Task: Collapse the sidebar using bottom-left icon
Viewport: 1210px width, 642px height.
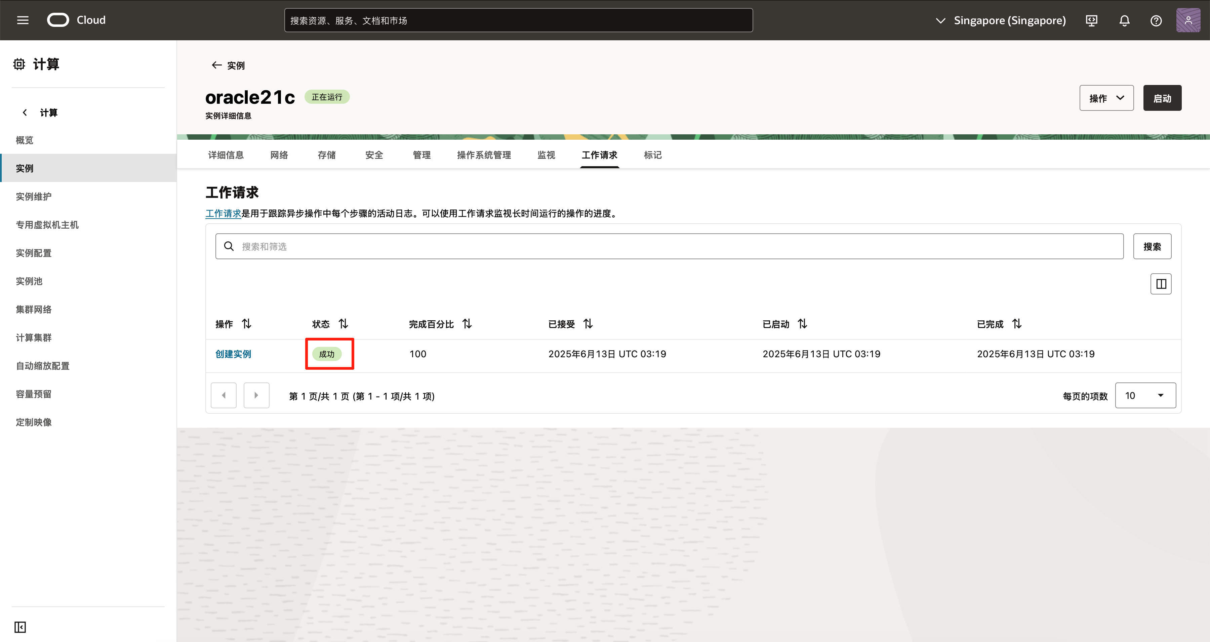Action: 20,627
